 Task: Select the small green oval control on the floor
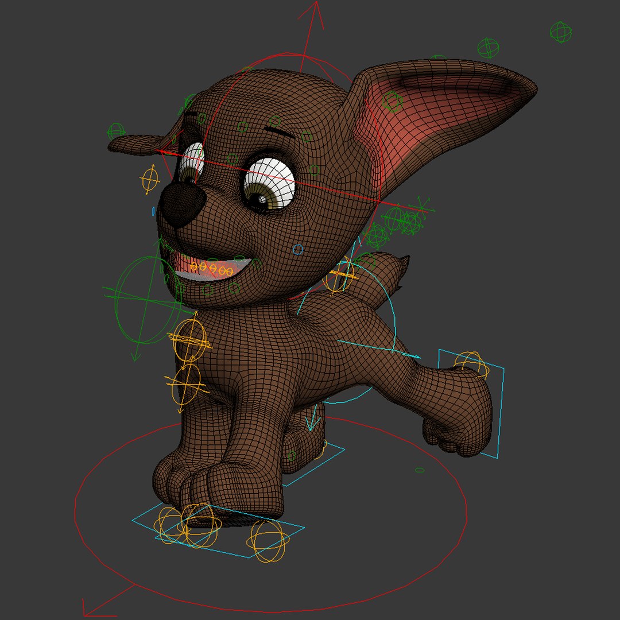point(420,470)
